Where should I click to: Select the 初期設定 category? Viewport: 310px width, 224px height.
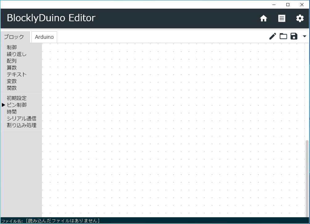[x=17, y=98]
